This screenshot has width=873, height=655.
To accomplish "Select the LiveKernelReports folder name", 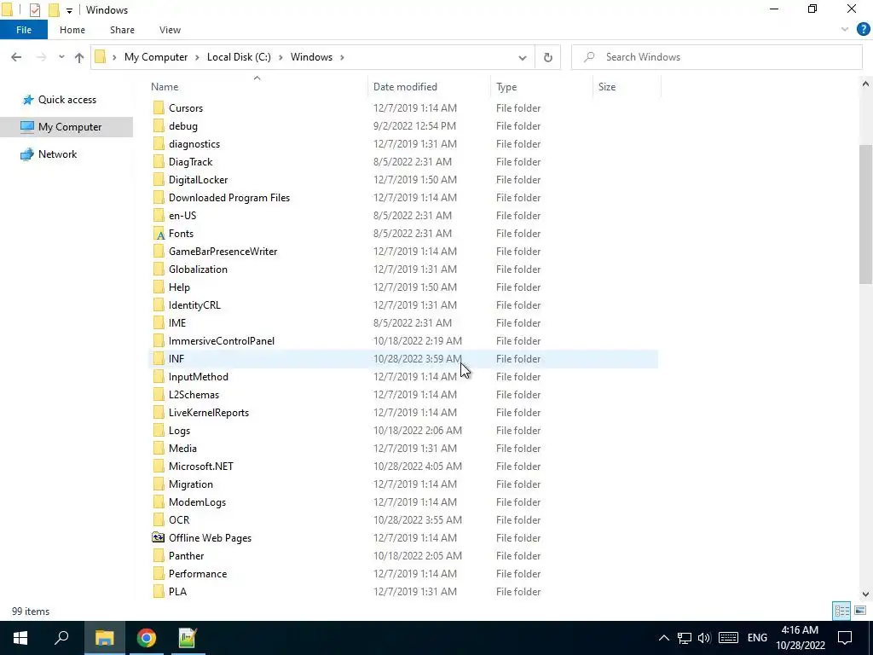I will (x=209, y=413).
